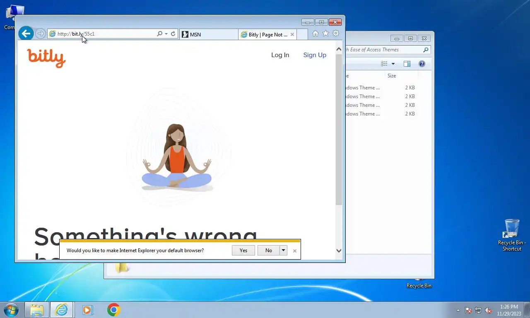
Task: Select the first Windows Theme file row
Action: coord(381,88)
